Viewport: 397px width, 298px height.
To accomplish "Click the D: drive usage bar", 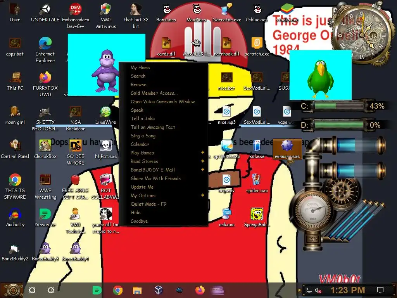I will tap(339, 125).
